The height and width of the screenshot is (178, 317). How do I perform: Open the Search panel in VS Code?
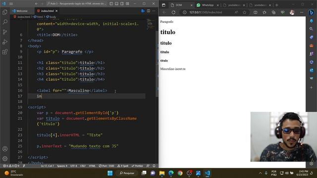tap(5, 22)
